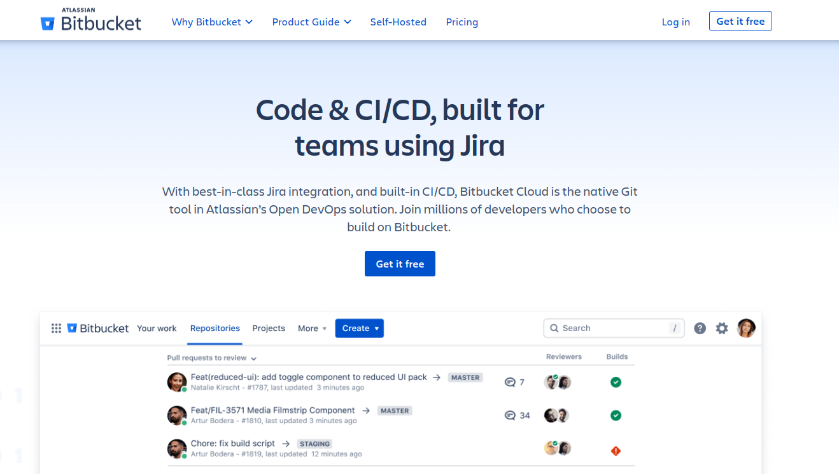
Task: Click the central blue Get it free button
Action: coord(400,264)
